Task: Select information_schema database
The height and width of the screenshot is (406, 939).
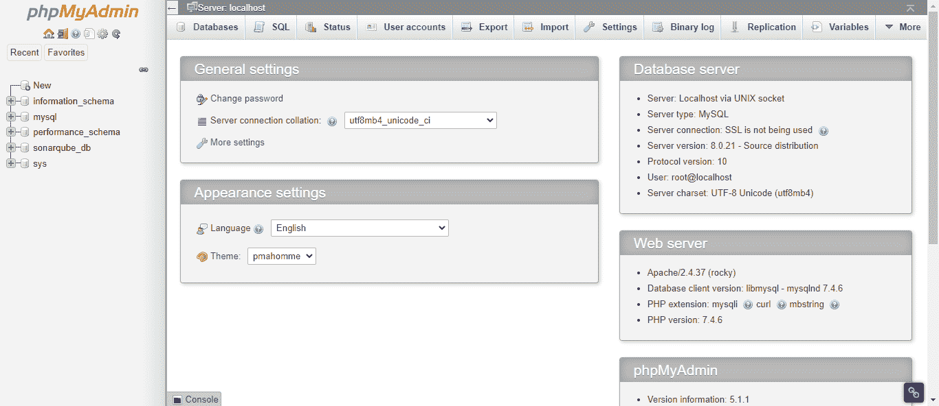Action: [74, 101]
